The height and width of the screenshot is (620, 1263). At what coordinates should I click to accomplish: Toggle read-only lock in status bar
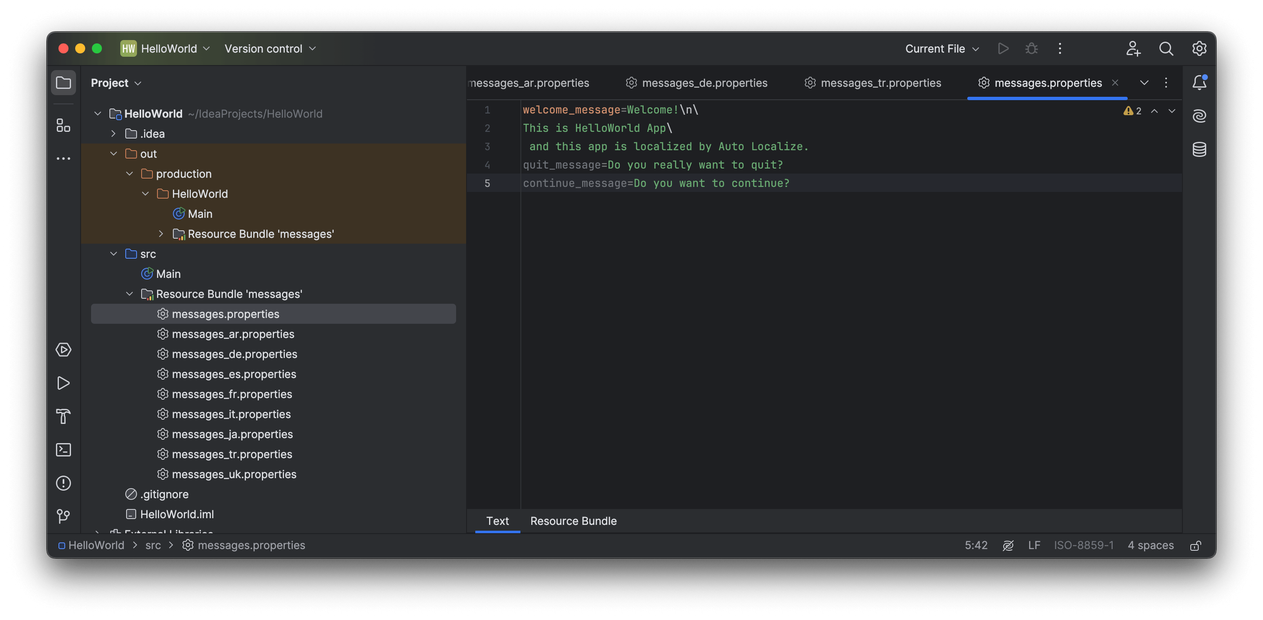[1195, 546]
